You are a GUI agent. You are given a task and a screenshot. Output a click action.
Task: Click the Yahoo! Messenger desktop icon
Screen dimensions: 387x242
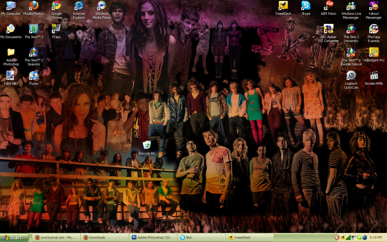tap(374, 10)
